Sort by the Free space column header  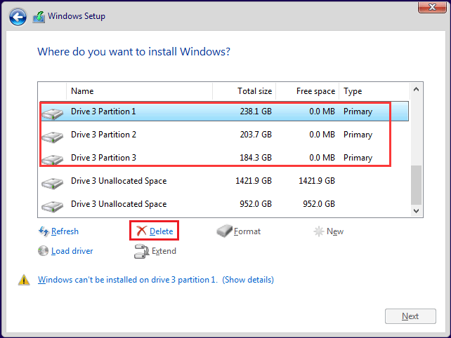[308, 91]
